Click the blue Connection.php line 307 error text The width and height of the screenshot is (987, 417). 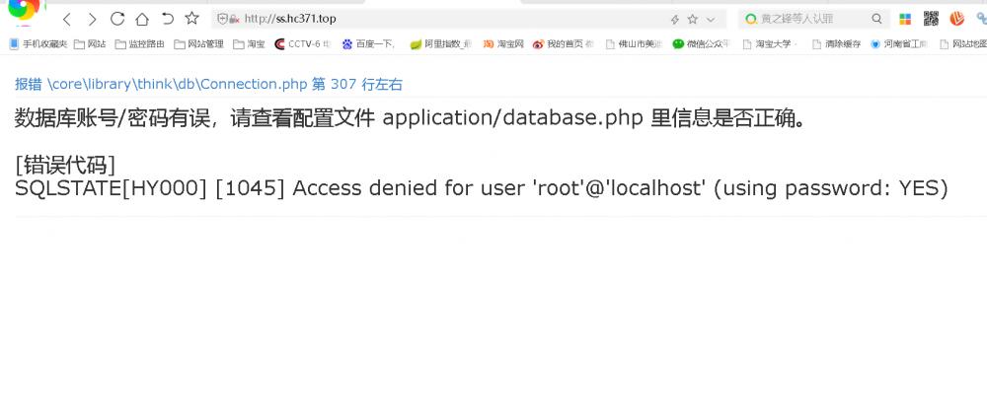(208, 84)
